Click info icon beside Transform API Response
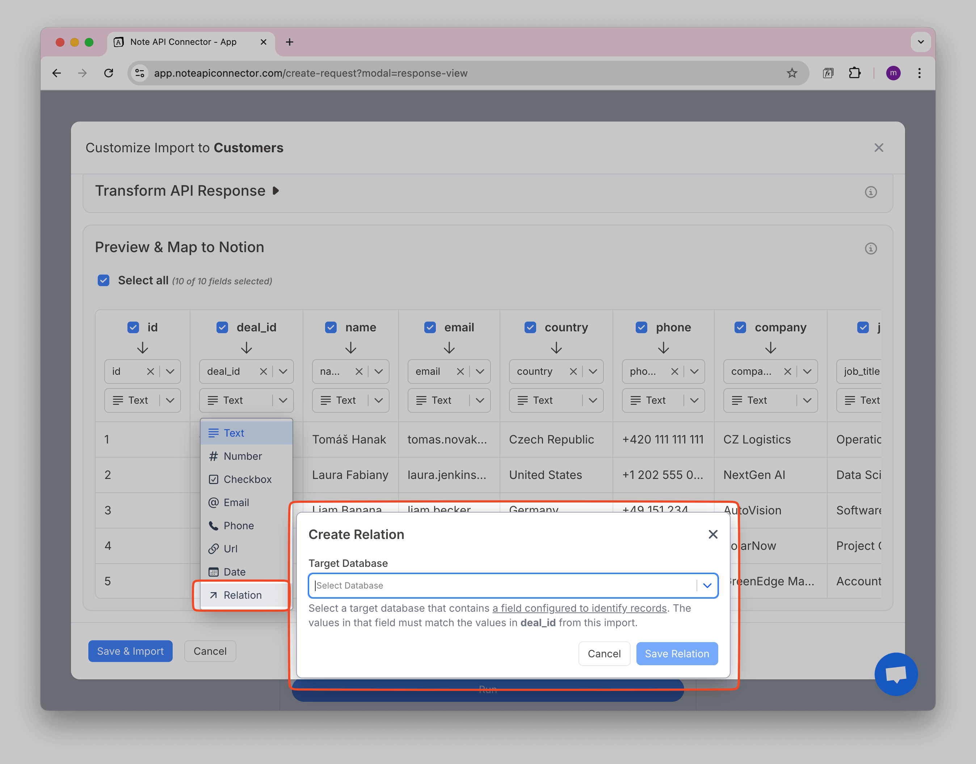Viewport: 976px width, 764px height. [x=870, y=192]
